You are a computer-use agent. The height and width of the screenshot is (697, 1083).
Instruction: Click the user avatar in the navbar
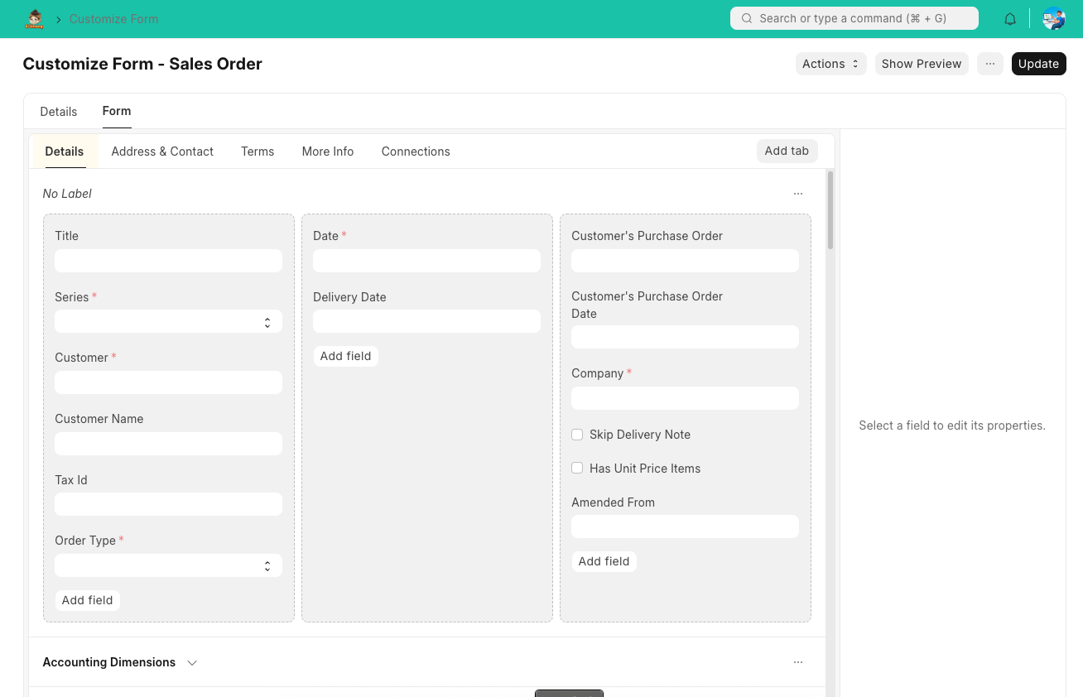pyautogui.click(x=1053, y=17)
